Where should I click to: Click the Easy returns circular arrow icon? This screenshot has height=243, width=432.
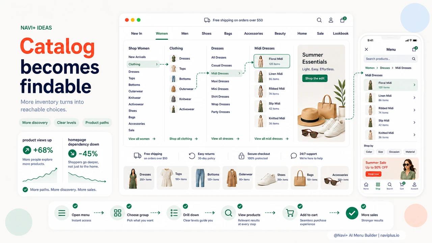click(x=192, y=156)
